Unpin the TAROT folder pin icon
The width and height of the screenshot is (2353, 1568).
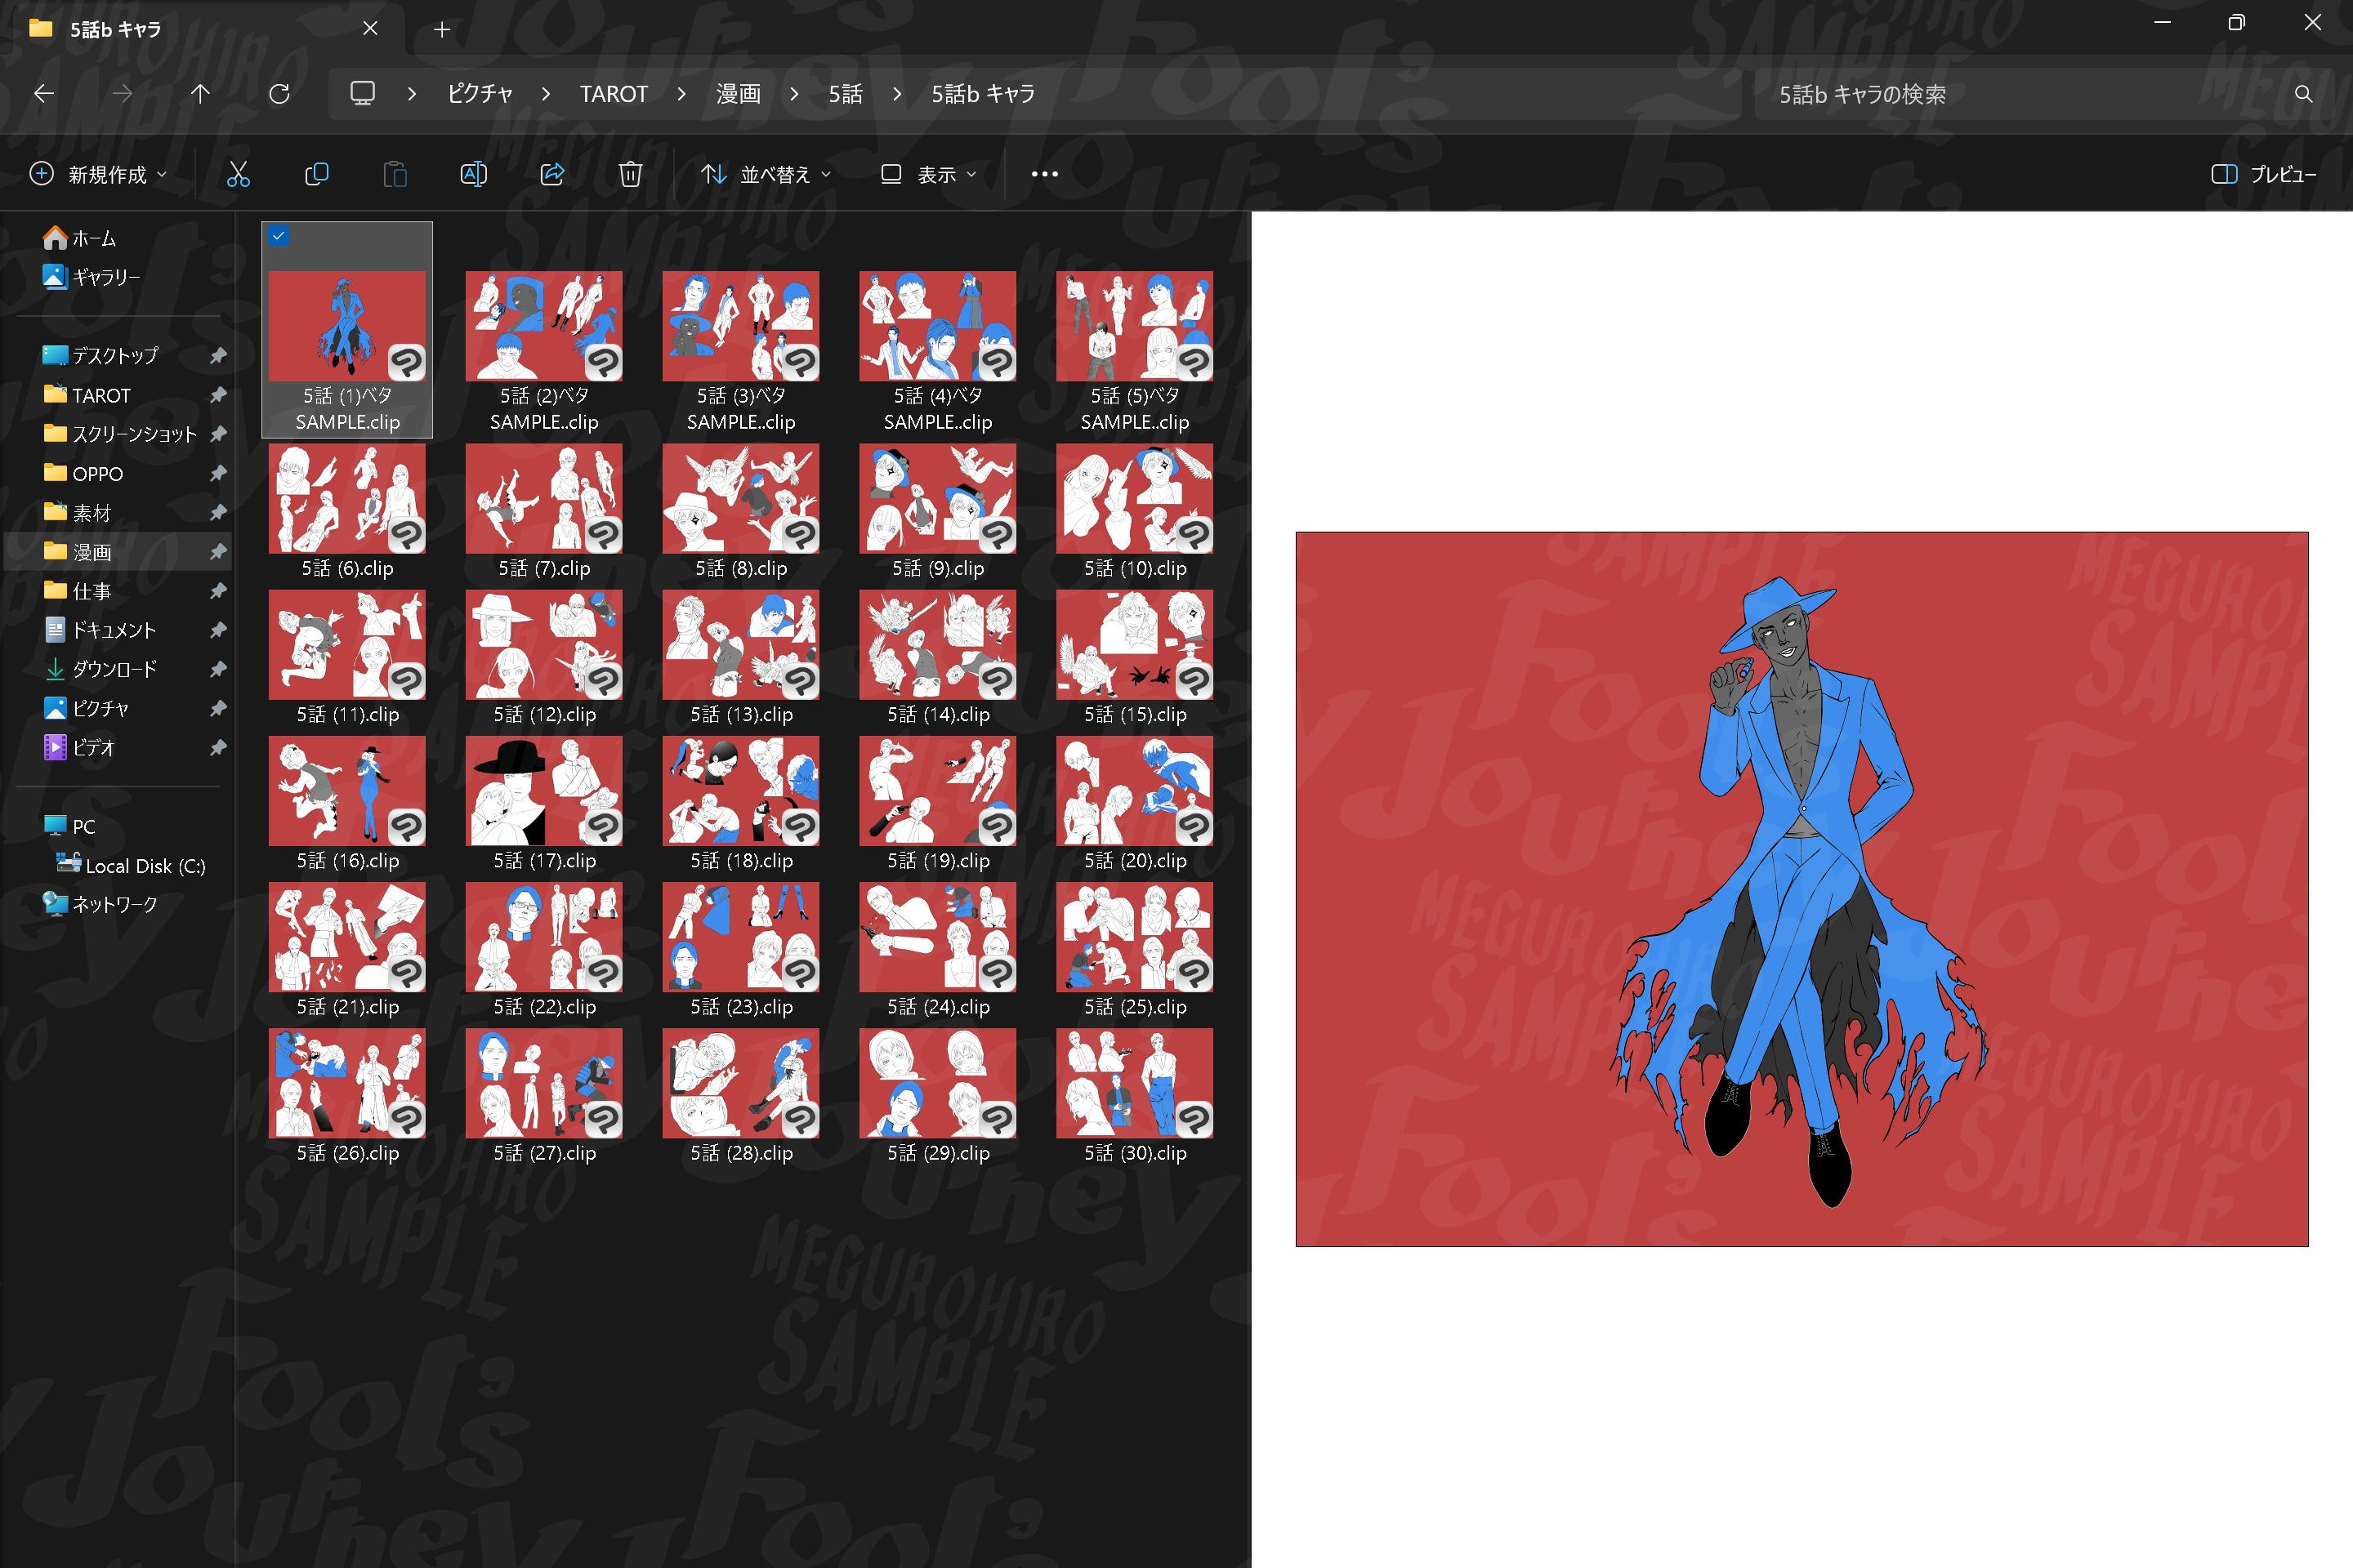click(x=218, y=395)
